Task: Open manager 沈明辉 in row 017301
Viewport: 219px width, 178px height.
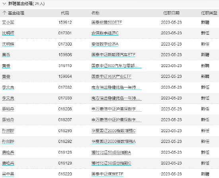Action: coord(8,33)
